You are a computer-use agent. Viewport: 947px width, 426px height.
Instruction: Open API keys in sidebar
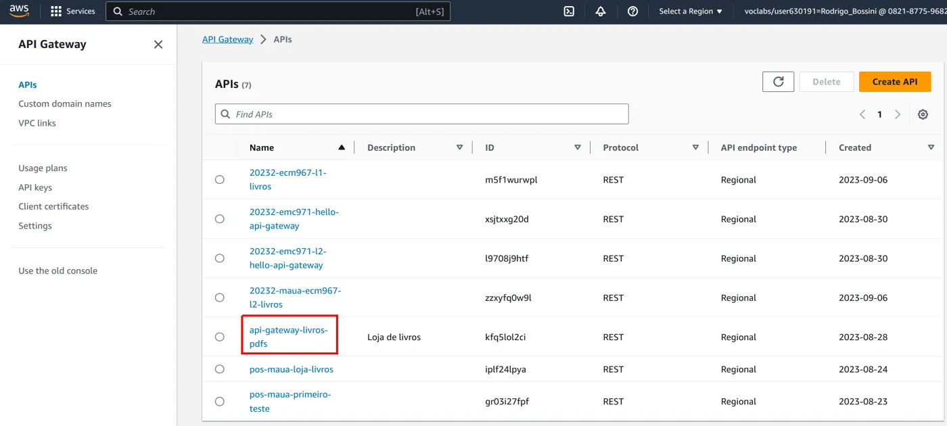tap(35, 188)
